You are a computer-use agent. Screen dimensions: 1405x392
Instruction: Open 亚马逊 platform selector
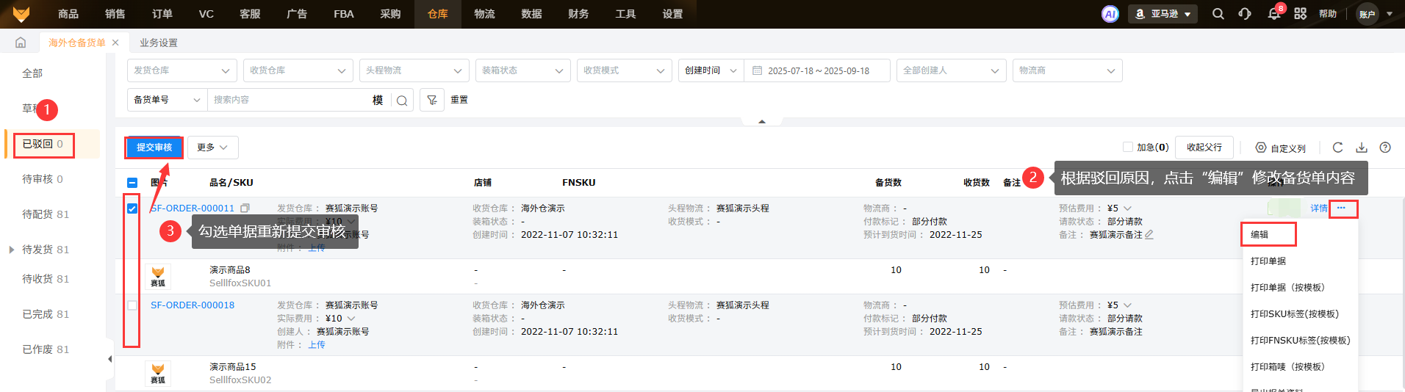[1163, 14]
